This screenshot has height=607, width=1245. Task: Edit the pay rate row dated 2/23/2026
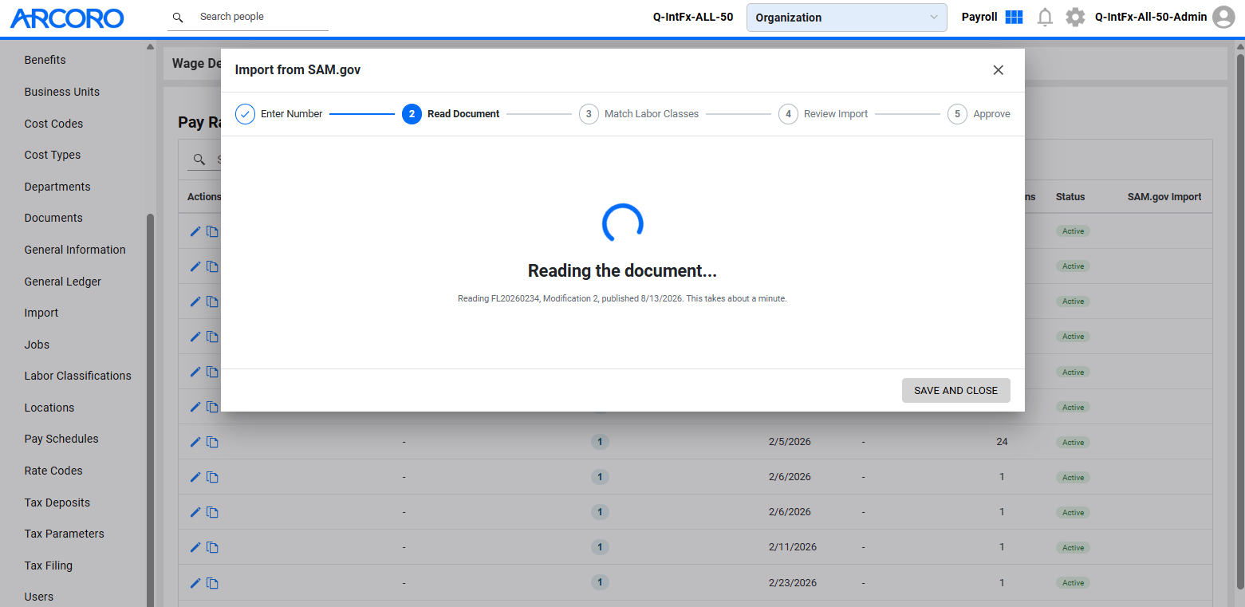[x=195, y=582]
